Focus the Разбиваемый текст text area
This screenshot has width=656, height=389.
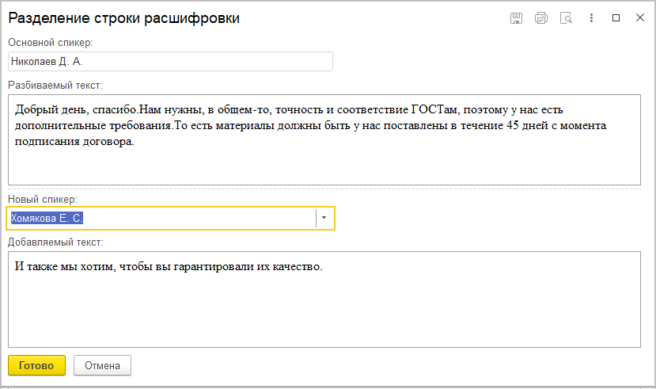click(324, 162)
